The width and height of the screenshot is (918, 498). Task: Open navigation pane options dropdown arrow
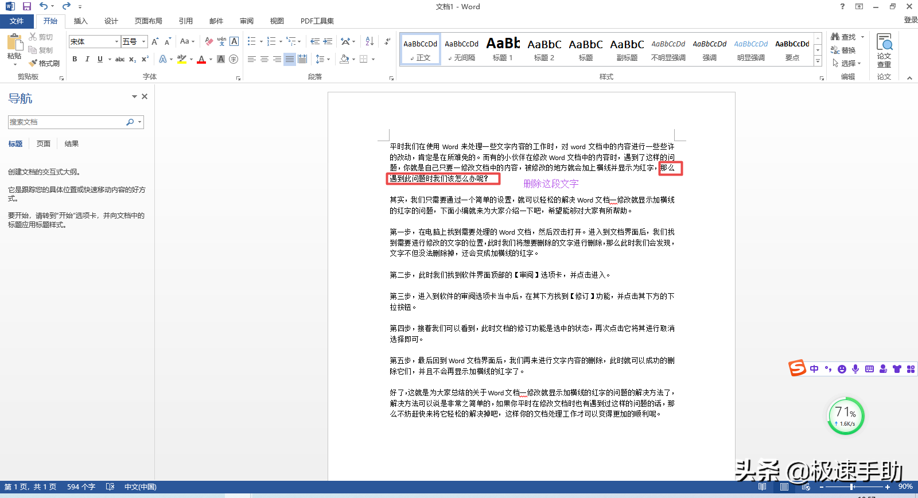(134, 96)
